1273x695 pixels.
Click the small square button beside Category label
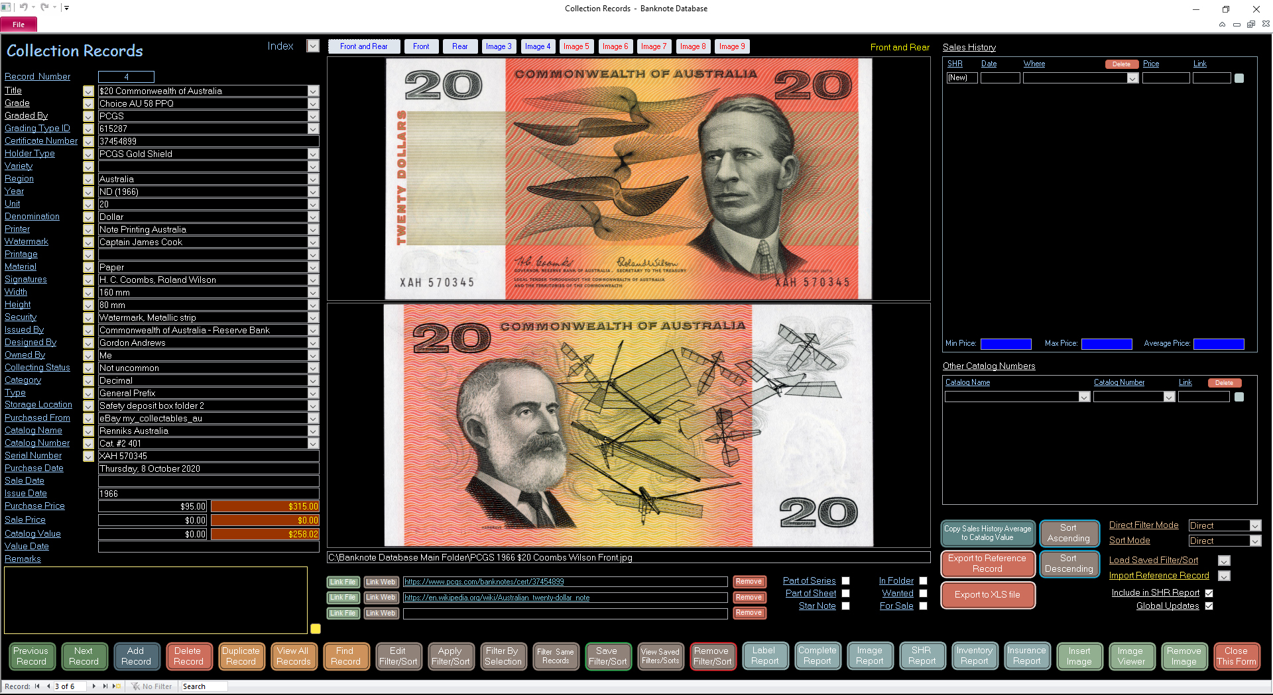[x=88, y=380]
